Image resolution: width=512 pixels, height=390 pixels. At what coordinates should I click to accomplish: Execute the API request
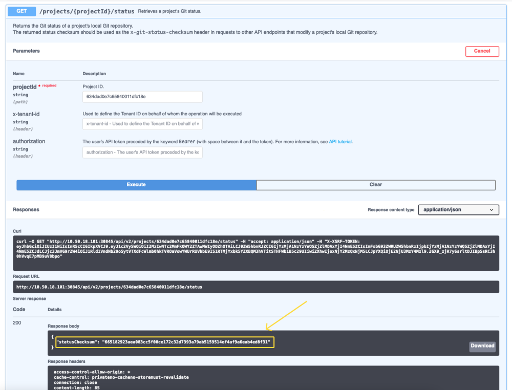click(137, 185)
